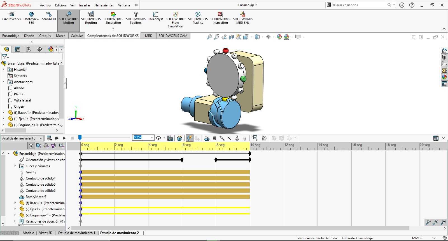Add gravity to the motion study
448x241 pixels.
point(244,138)
